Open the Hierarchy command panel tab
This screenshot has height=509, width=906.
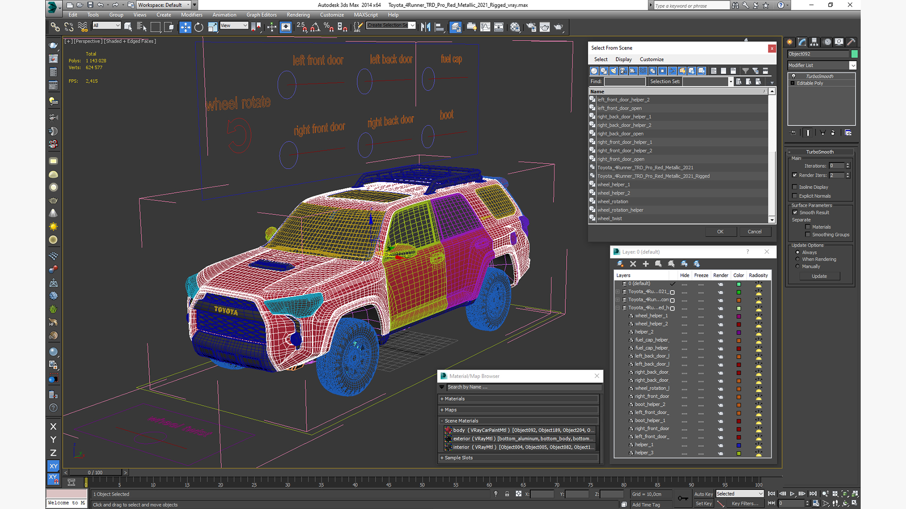click(x=814, y=42)
